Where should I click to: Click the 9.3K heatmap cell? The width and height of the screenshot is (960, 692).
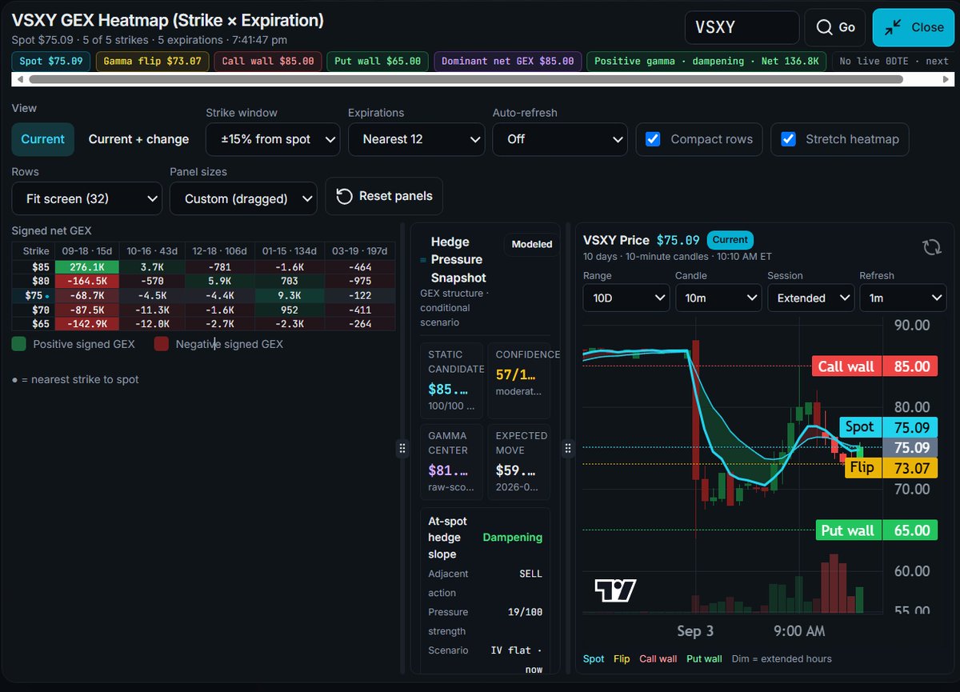pos(289,295)
